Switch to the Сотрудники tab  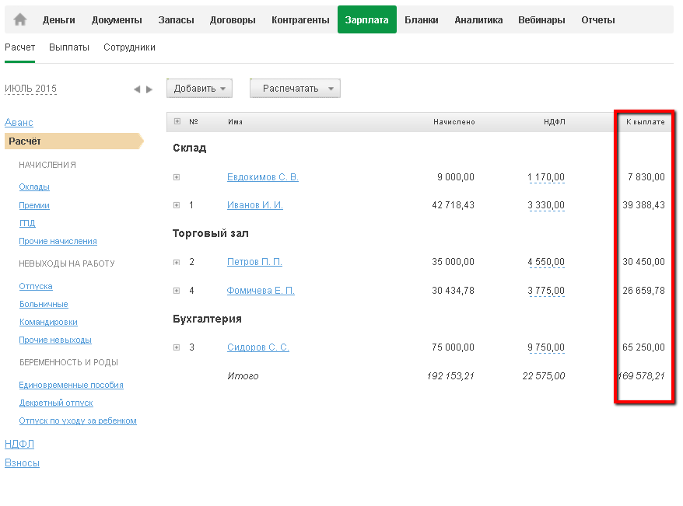[x=129, y=47]
